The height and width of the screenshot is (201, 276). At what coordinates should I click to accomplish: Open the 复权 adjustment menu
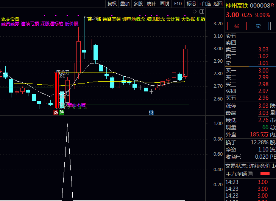tap(112, 4)
